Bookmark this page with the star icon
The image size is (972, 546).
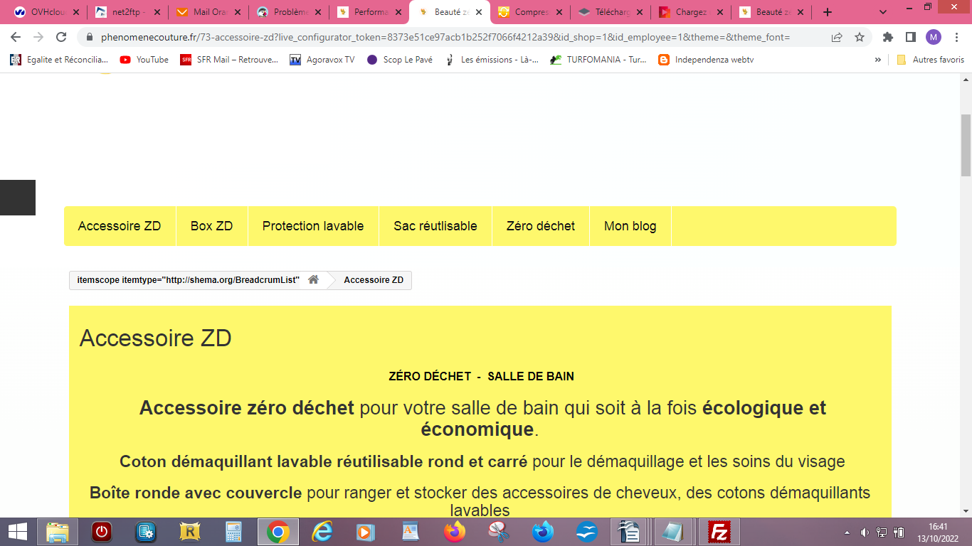coord(860,37)
